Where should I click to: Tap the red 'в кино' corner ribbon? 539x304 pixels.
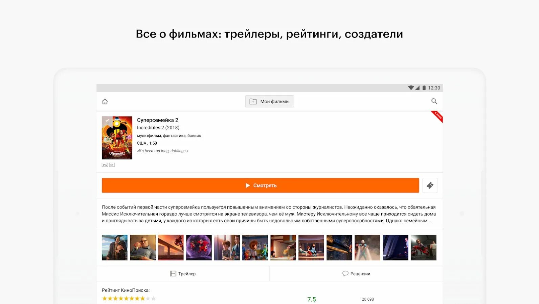tap(437, 117)
